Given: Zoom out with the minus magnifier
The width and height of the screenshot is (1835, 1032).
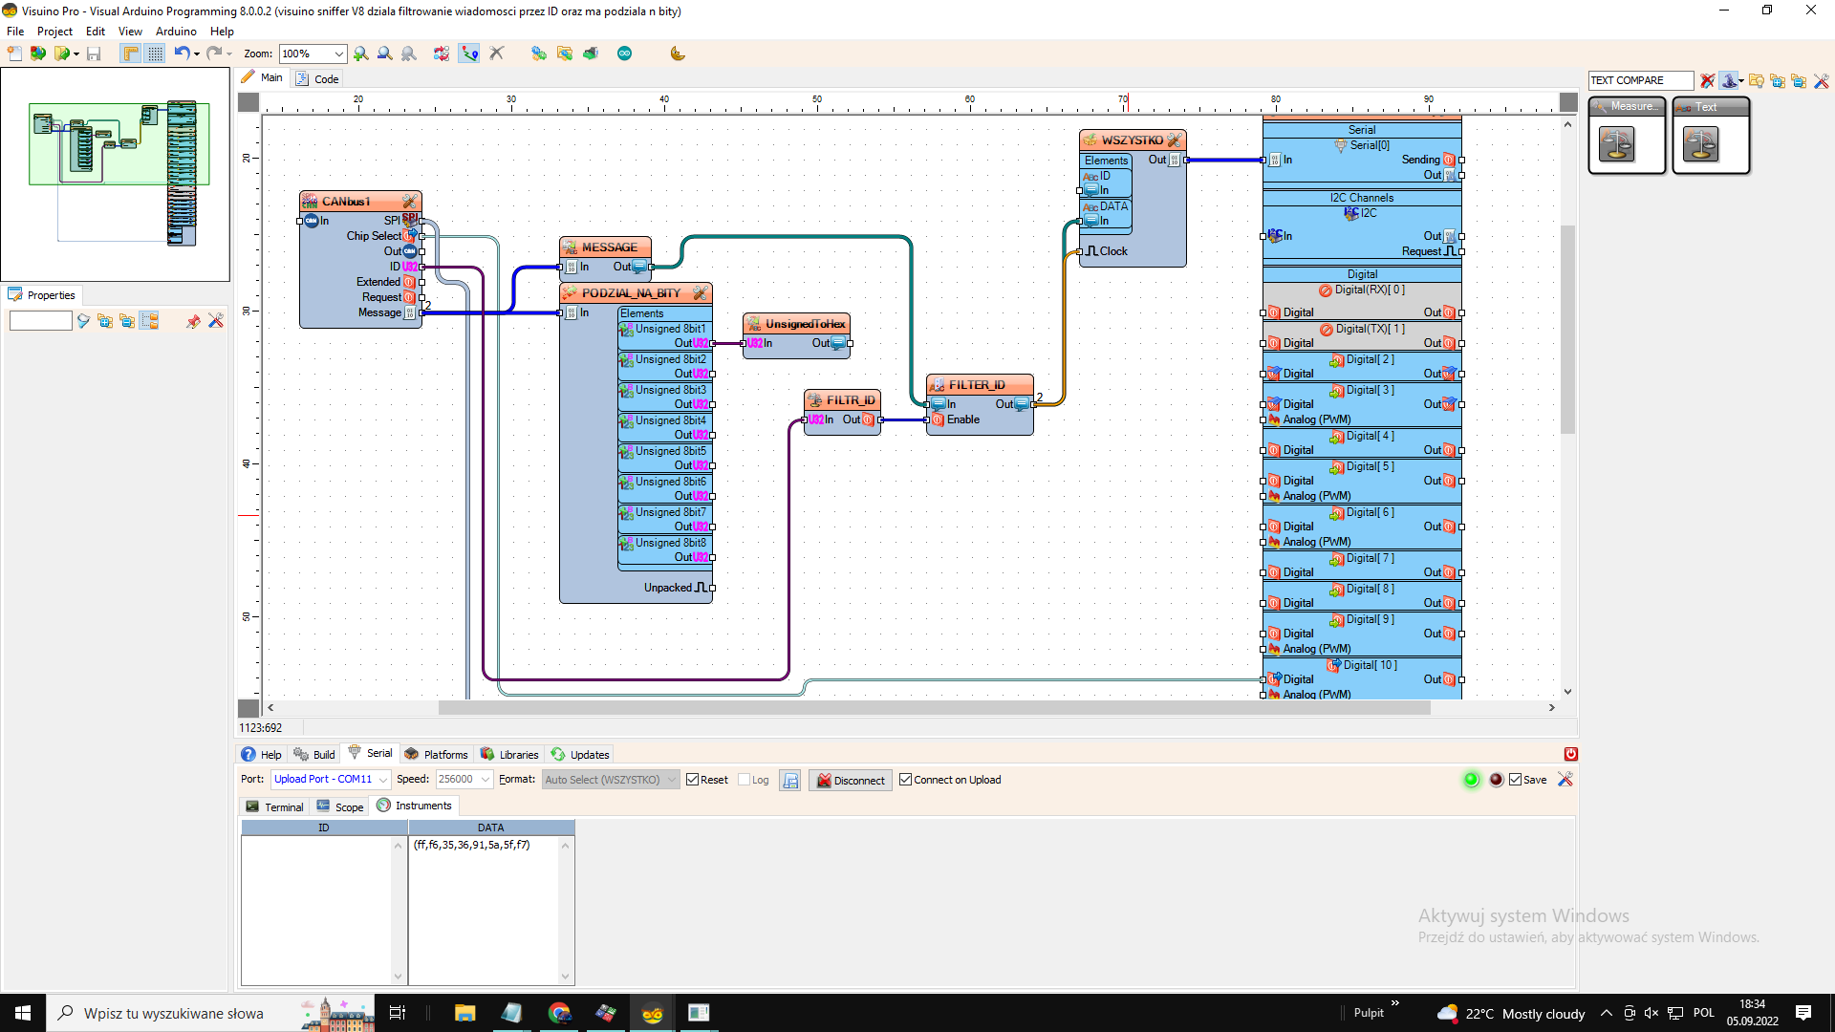Looking at the screenshot, I should coord(384,54).
